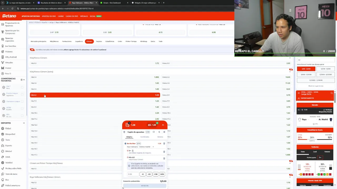The image size is (337, 189).
Task: Toggle Champions League favorite checkbox
Action: pos(22,101)
